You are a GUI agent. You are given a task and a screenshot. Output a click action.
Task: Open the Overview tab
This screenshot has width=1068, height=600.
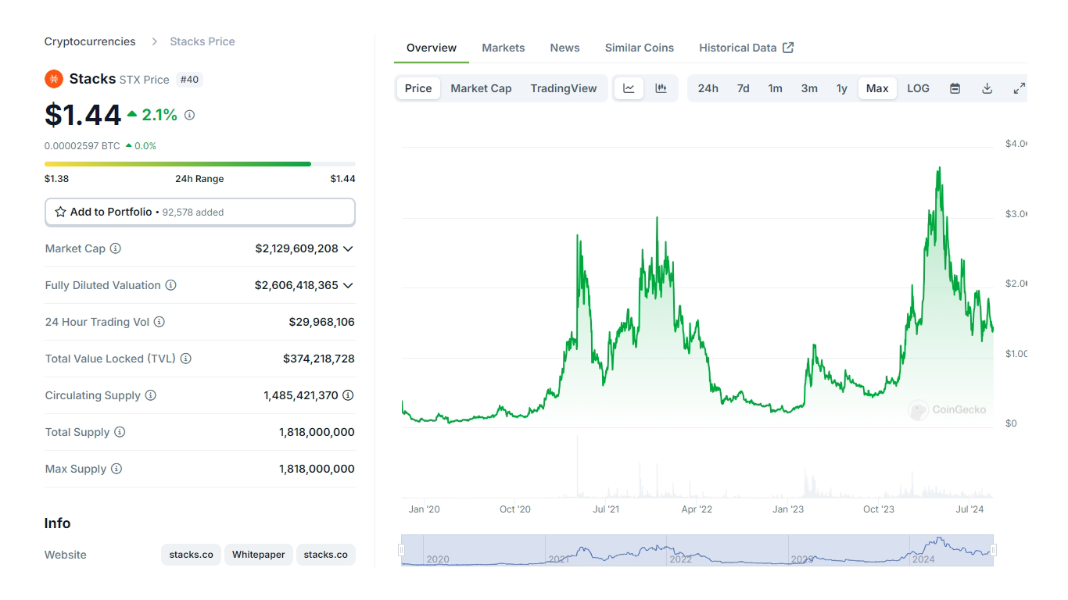click(x=432, y=48)
